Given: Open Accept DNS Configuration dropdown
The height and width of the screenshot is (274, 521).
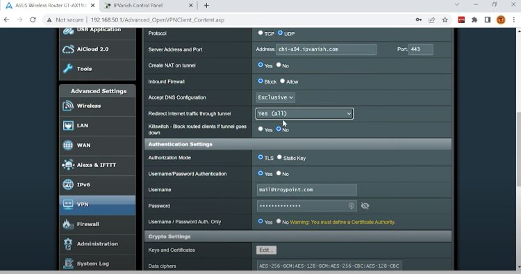Looking at the screenshot, I should [276, 97].
